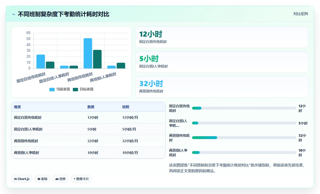Click the dark green bar for 两班倒传统耗时
320x194 pixels.
coord(97,59)
